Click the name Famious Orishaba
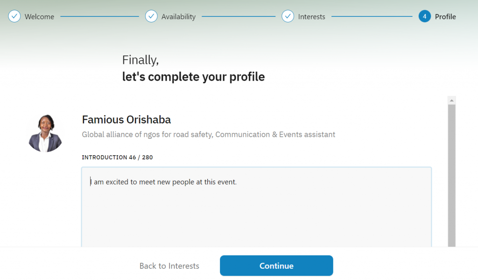Viewport: 478px width, 280px height. pos(126,120)
